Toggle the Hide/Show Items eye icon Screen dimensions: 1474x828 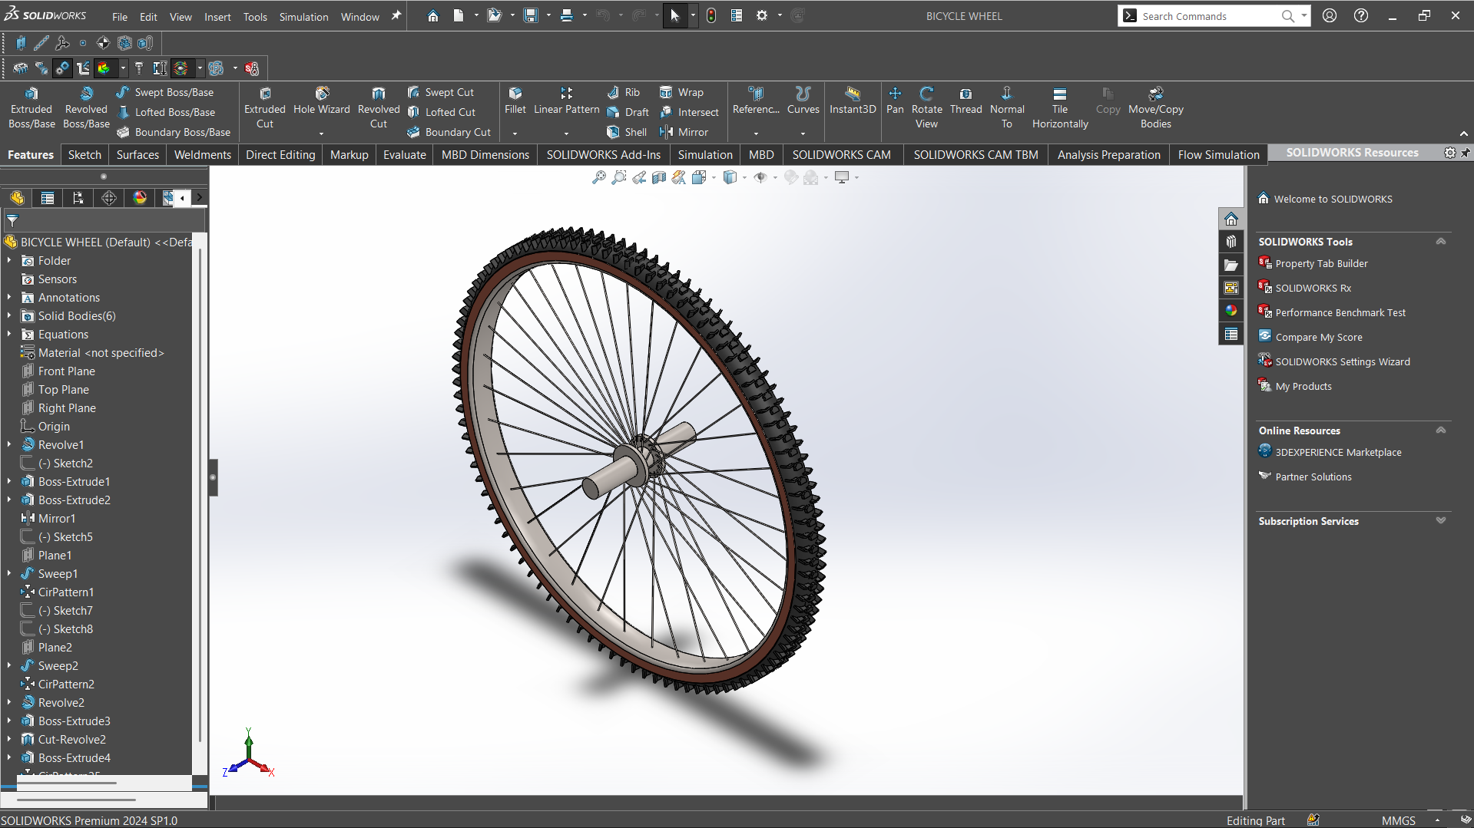pyautogui.click(x=760, y=178)
